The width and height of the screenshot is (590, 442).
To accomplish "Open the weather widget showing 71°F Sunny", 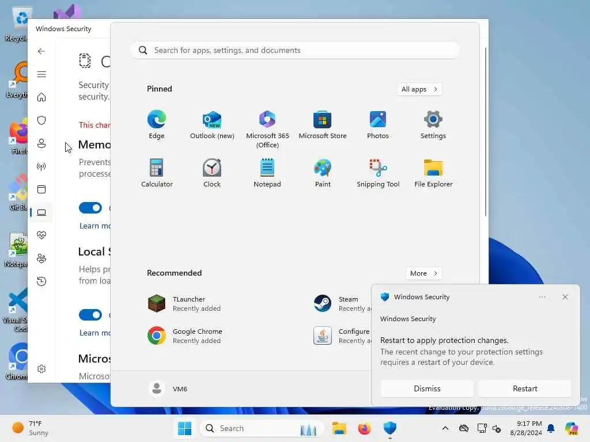I will tap(30, 428).
